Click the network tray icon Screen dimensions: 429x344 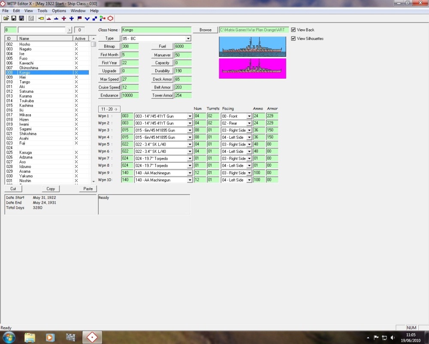tap(384, 338)
